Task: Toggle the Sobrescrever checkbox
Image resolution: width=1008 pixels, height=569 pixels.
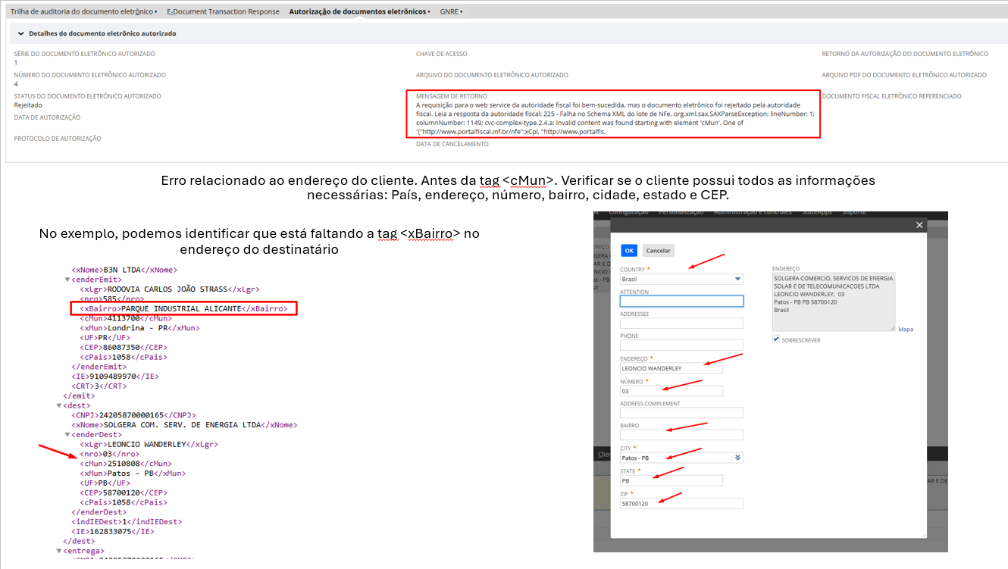Action: point(776,339)
